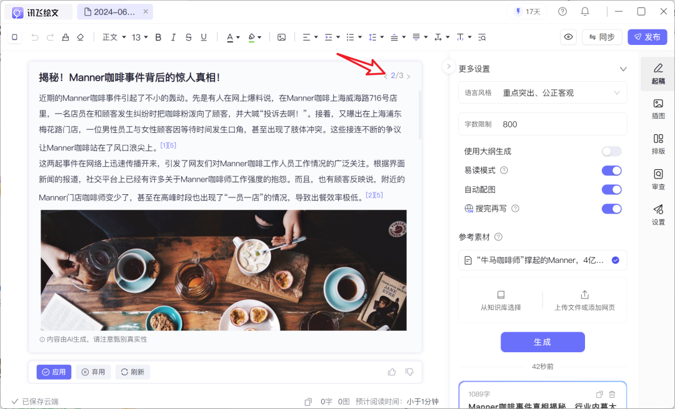Click 上传文件或添加网页 upload option
Viewport: 675px width, 409px height.
584,300
